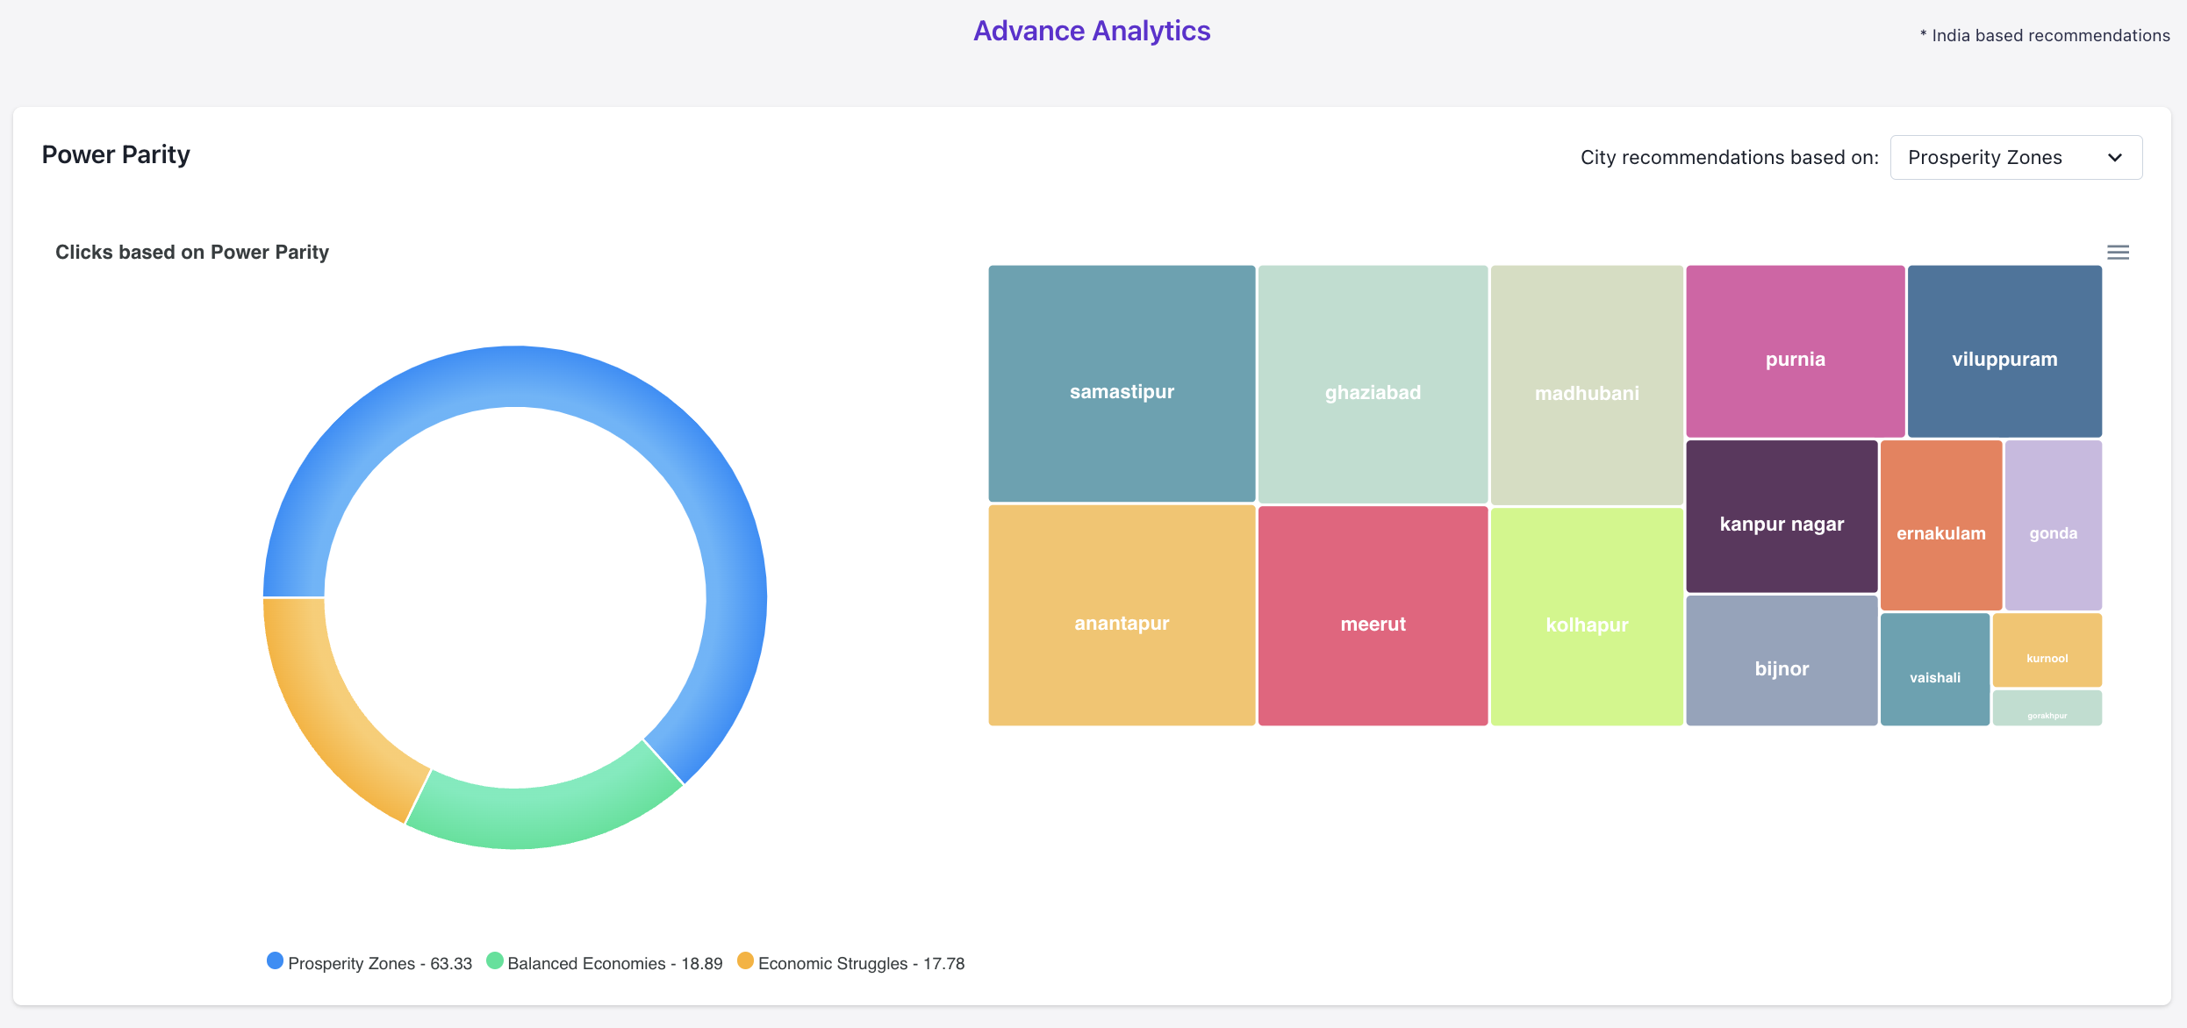The width and height of the screenshot is (2187, 1028).
Task: Open the treemap chart hamburger menu
Action: pyautogui.click(x=2118, y=253)
